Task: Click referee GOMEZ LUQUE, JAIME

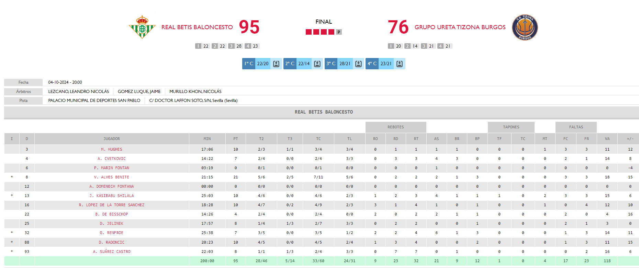Action: tap(139, 92)
